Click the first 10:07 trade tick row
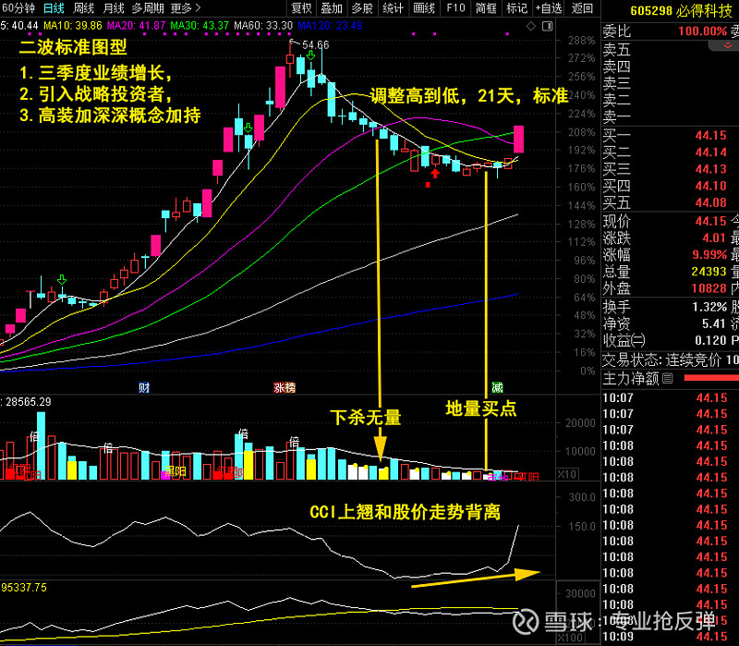Image resolution: width=739 pixels, height=646 pixels. (x=671, y=398)
